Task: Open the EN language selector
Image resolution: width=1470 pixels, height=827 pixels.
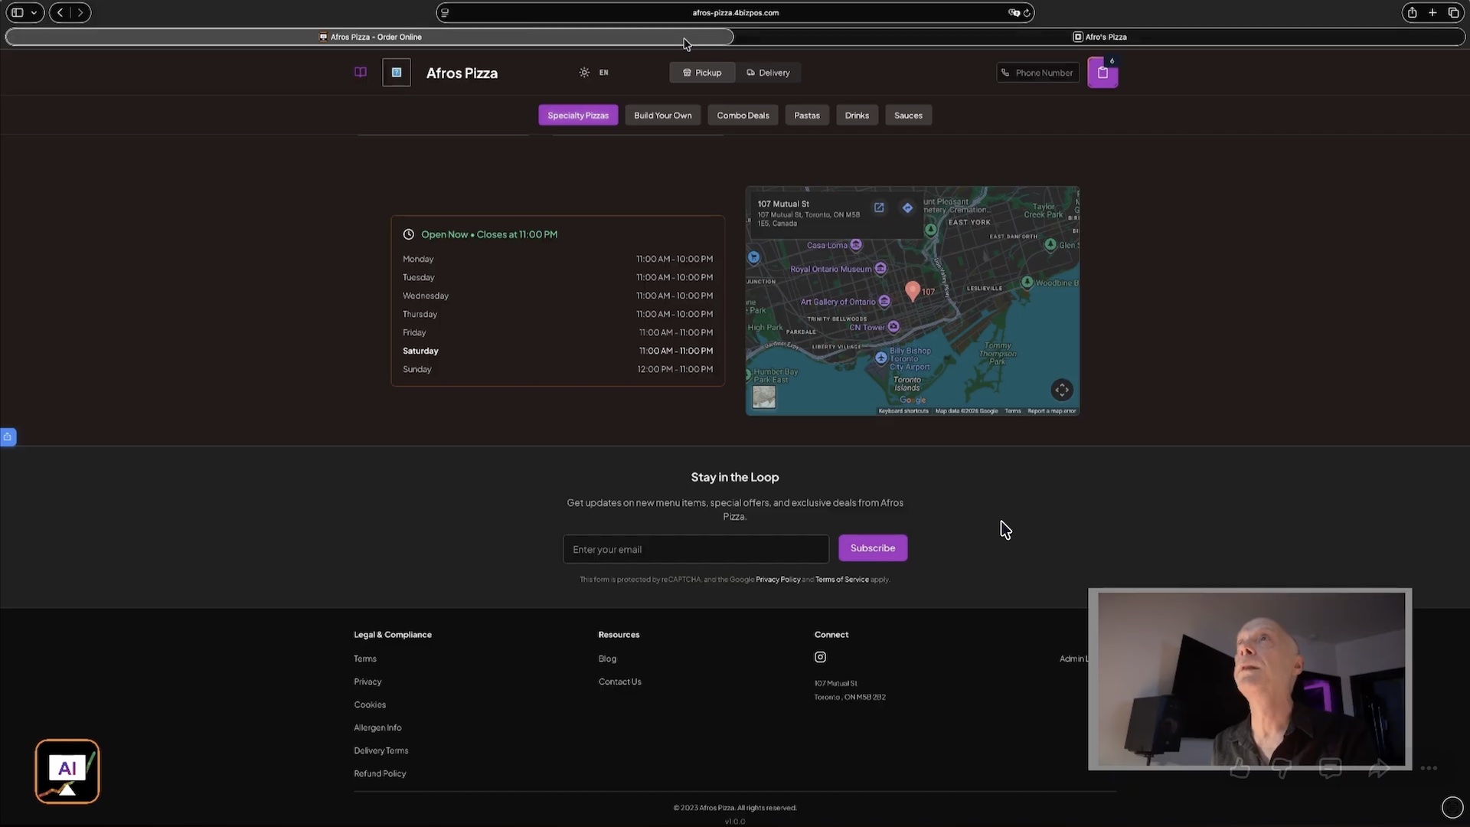Action: tap(603, 73)
